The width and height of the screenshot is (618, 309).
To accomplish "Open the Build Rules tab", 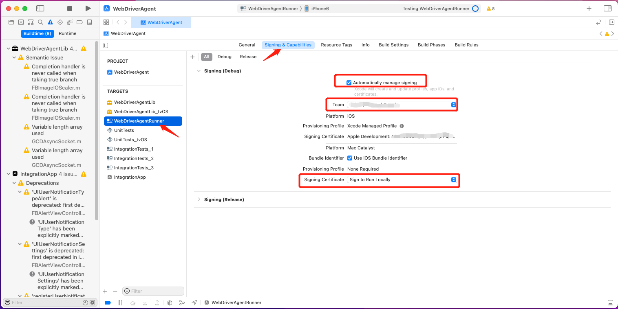I will click(467, 45).
